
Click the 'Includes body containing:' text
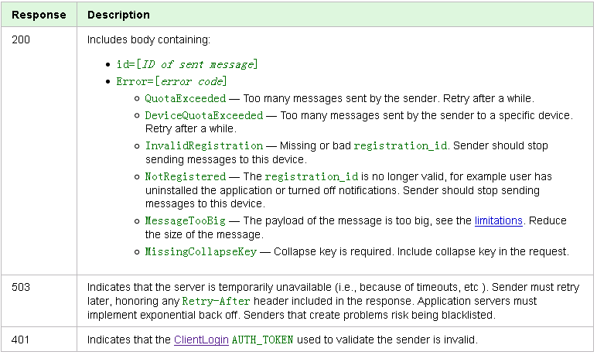pyautogui.click(x=148, y=39)
